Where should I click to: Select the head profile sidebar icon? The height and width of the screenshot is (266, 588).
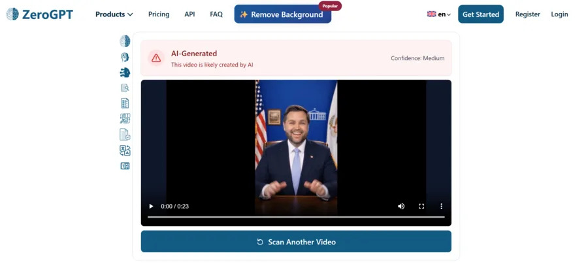(x=125, y=57)
